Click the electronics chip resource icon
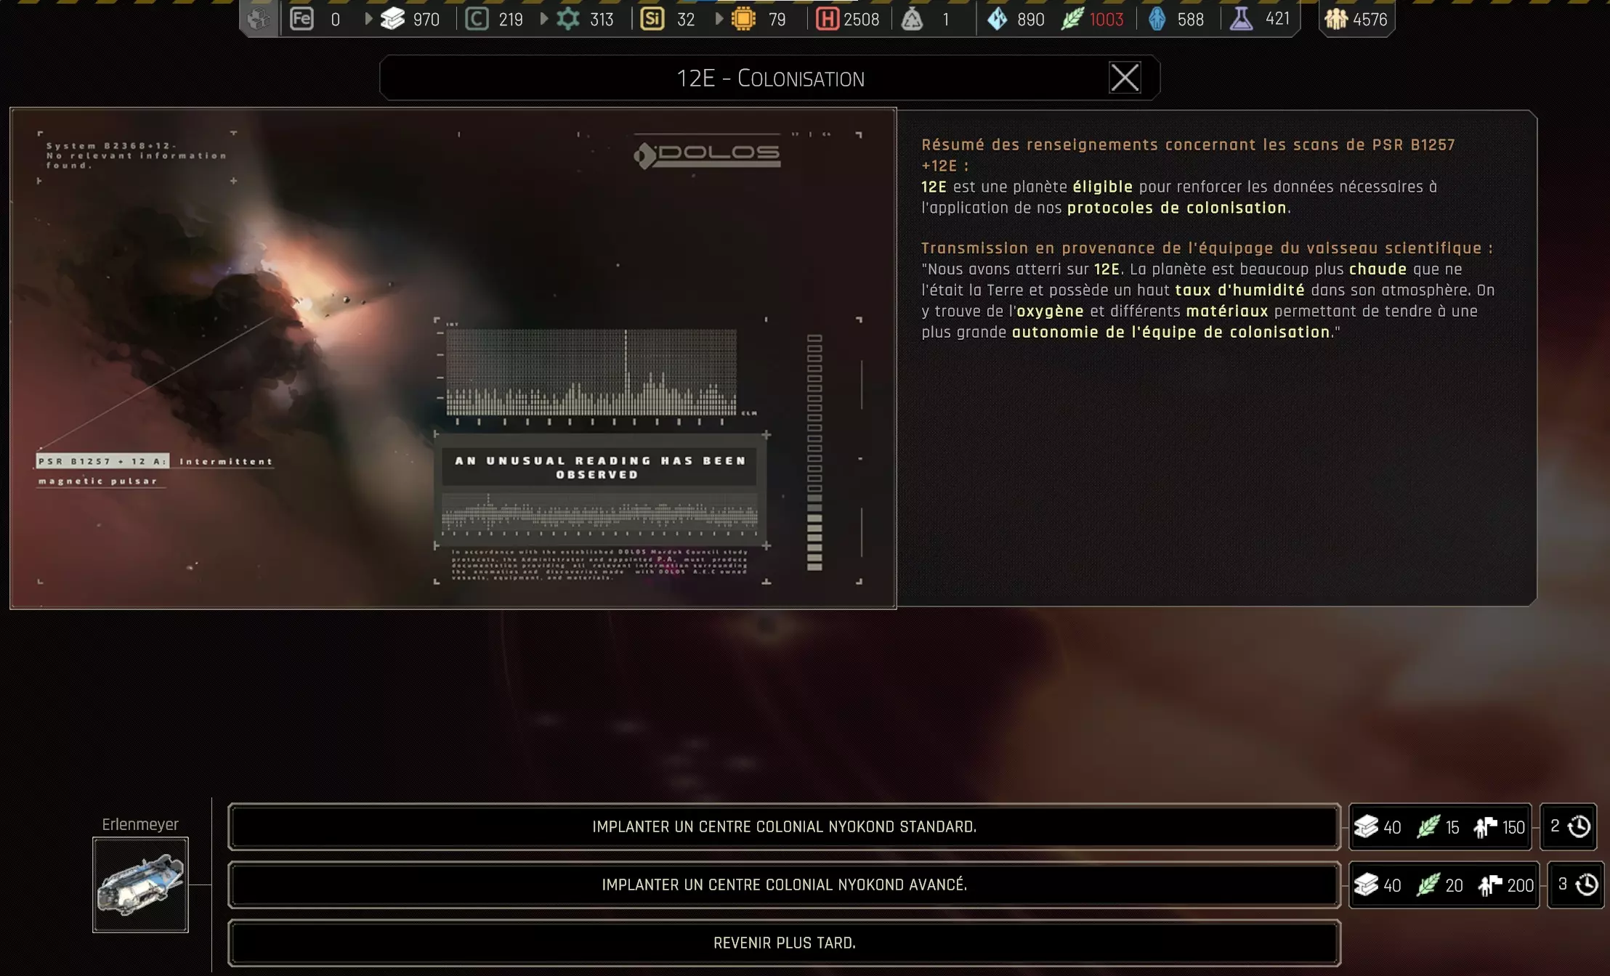 pos(743,19)
